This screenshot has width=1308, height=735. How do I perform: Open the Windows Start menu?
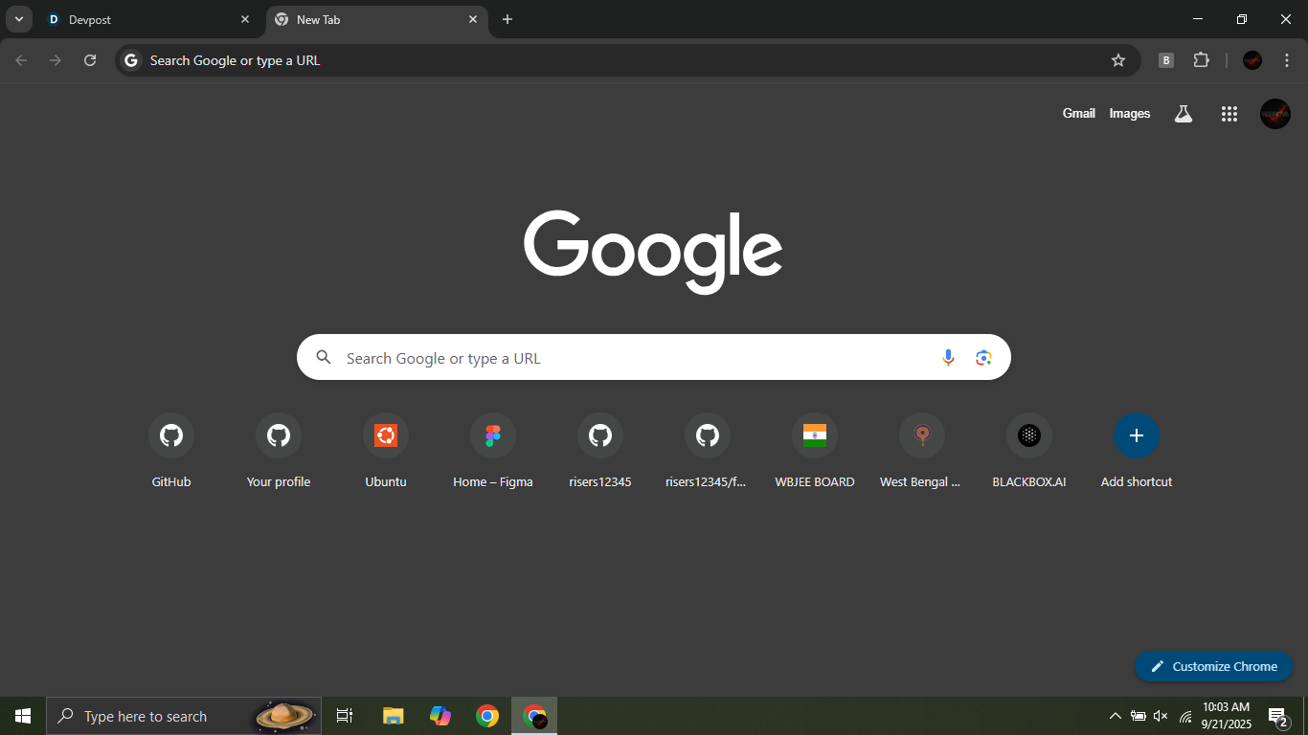coord(23,716)
